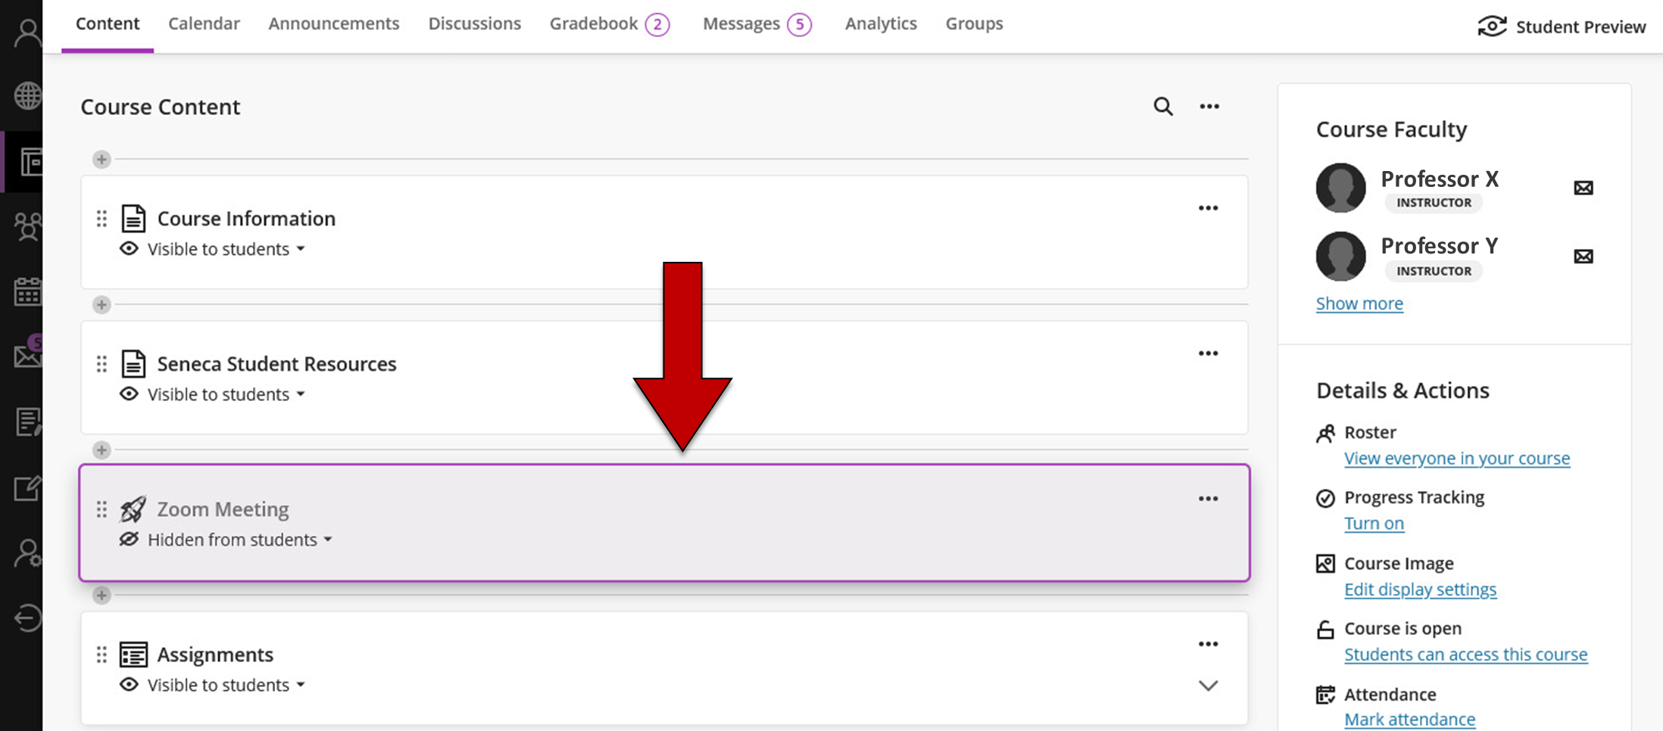This screenshot has height=731, width=1663.
Task: Open the Seneca Student Resources title
Action: tap(276, 364)
